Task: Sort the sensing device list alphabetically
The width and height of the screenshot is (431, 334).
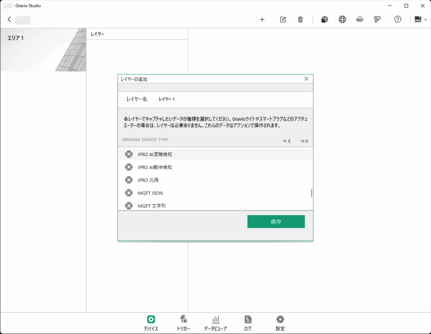Action: (x=305, y=141)
